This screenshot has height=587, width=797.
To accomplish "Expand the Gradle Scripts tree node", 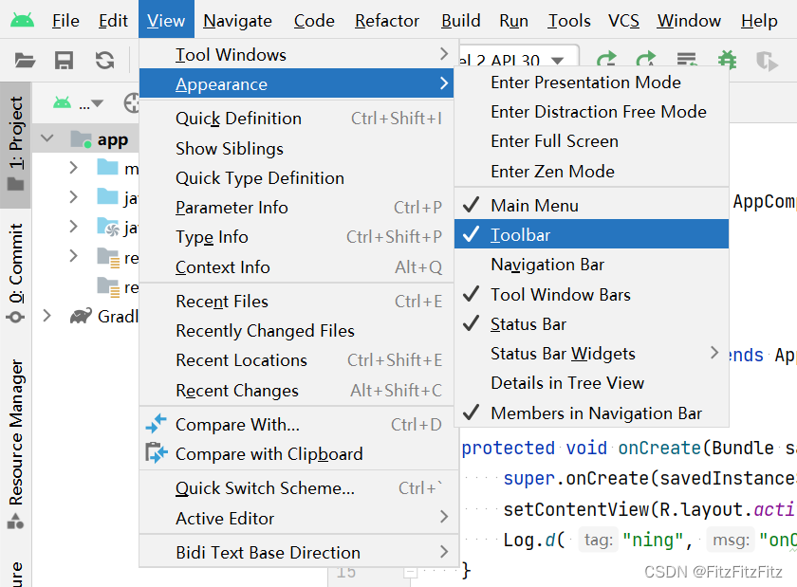I will 46,316.
